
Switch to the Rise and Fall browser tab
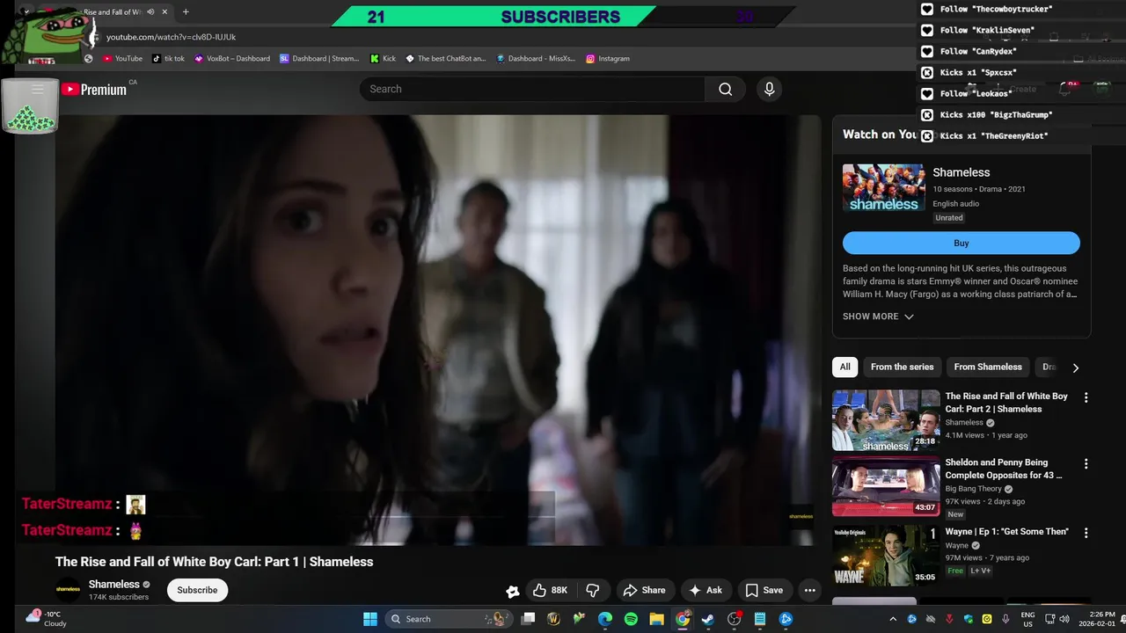112,12
